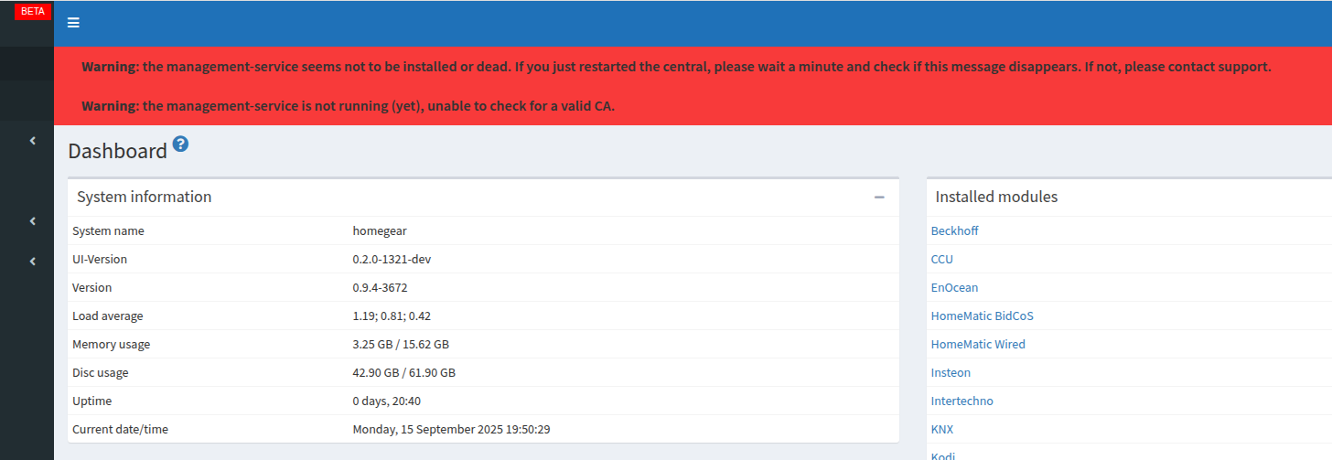
Task: Open the Beckhoff module link
Action: click(954, 231)
